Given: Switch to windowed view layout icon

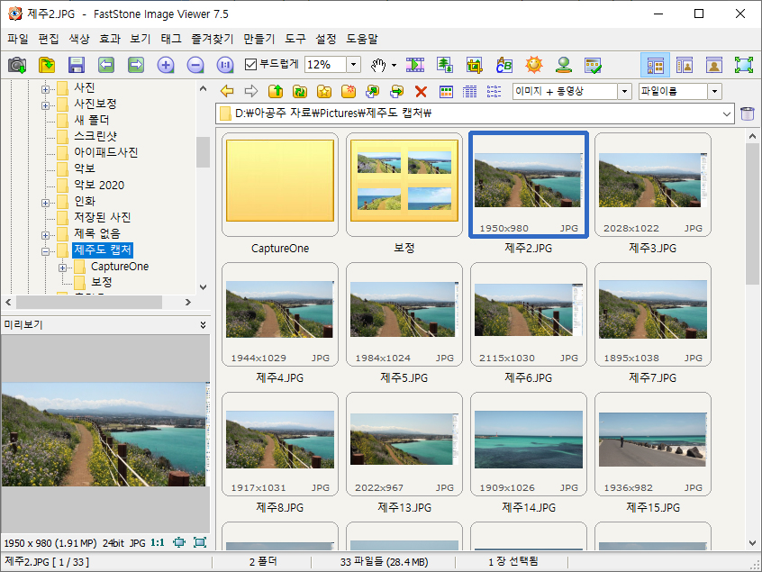Looking at the screenshot, I should coord(685,65).
